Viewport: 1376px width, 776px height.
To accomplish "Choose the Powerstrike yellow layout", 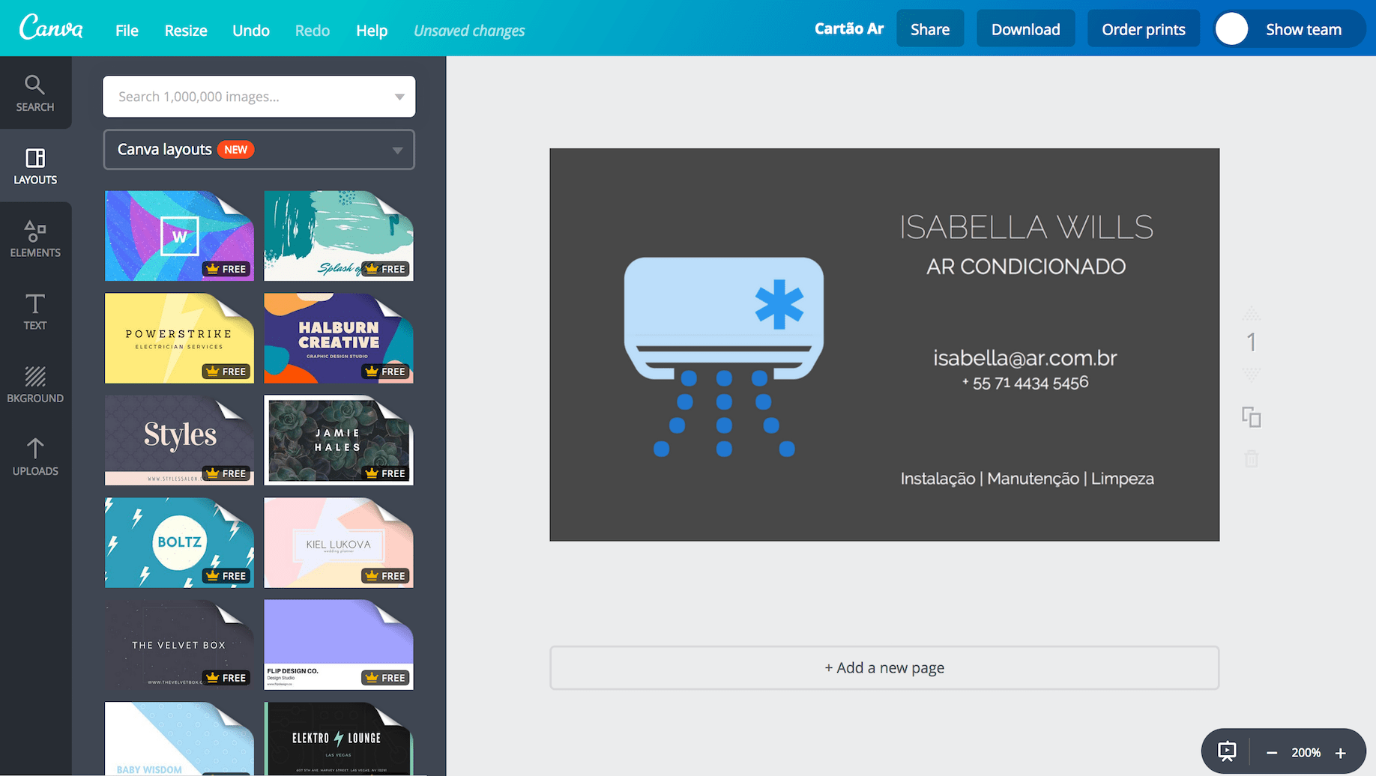I will 179,339.
